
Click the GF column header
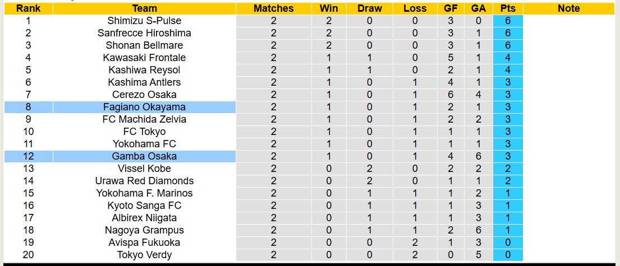click(x=451, y=8)
